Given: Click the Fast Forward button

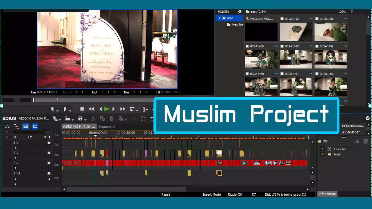Looking at the screenshot, I should coord(123,109).
